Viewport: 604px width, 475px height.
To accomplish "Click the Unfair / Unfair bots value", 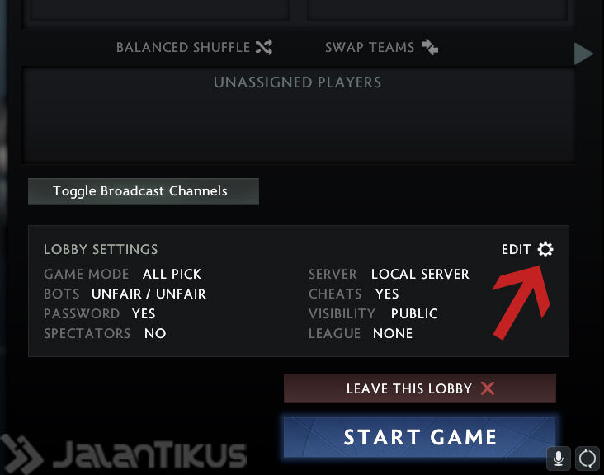I will click(x=149, y=294).
